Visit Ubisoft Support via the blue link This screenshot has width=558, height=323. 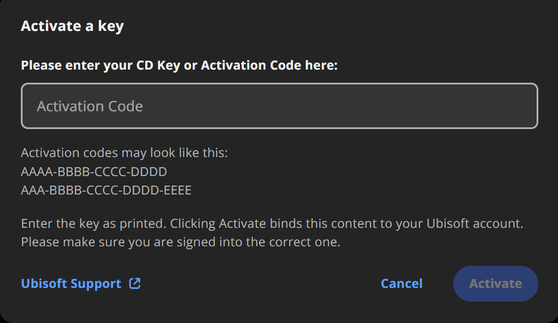click(71, 284)
